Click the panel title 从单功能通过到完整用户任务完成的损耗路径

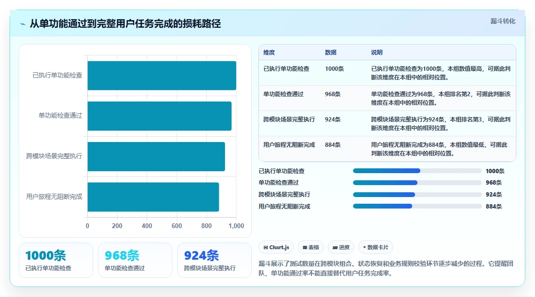(x=125, y=23)
